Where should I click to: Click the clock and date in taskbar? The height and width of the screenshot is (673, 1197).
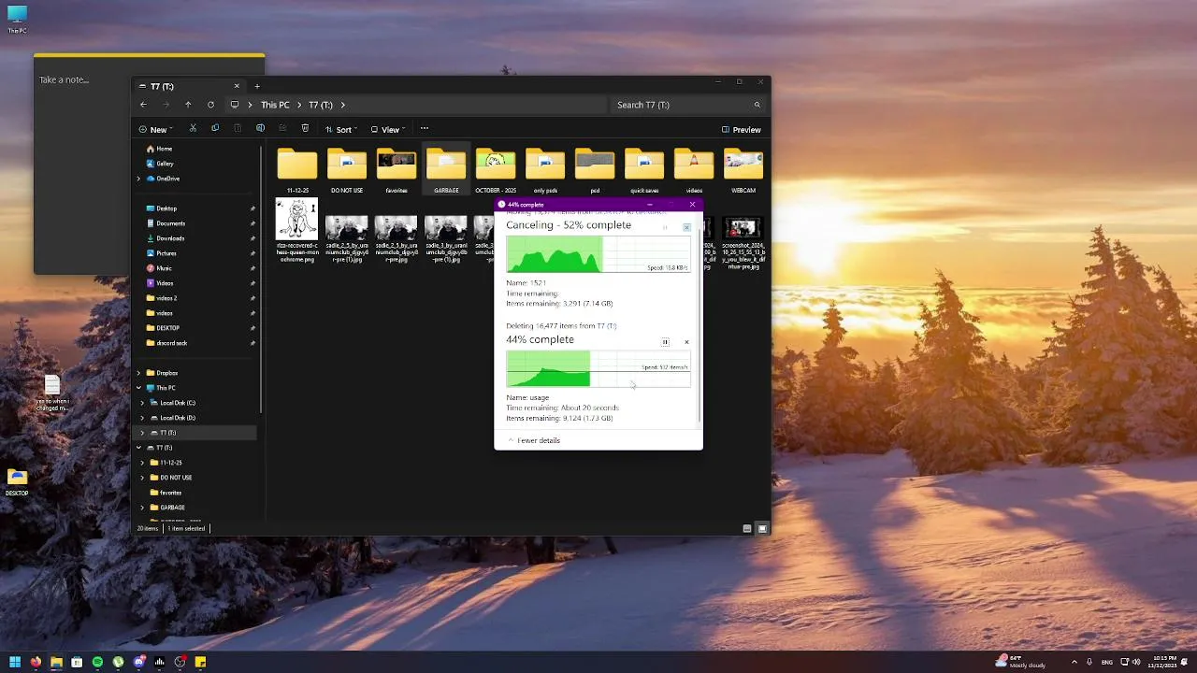[x=1164, y=662]
